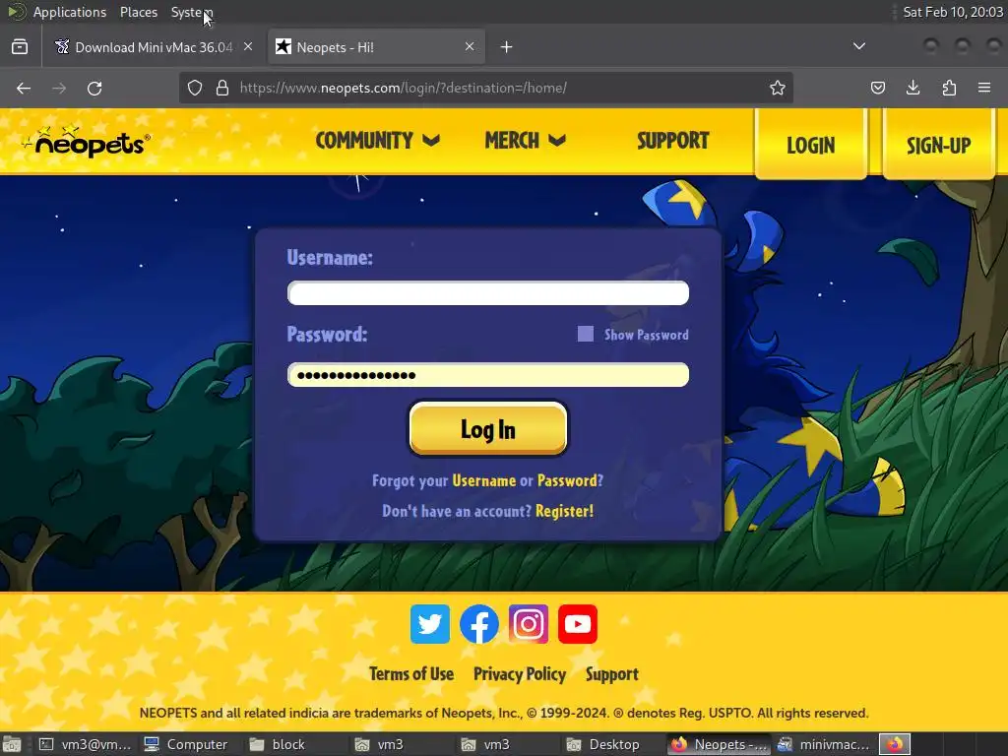Screen dimensions: 1008x756
Task: Close the Download Mini vMac tab
Action: [248, 46]
